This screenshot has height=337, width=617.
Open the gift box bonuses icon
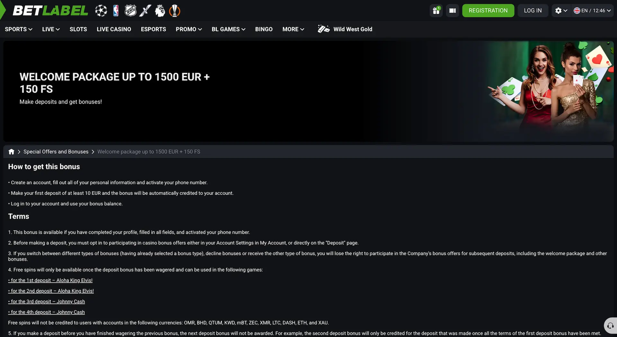pos(436,11)
